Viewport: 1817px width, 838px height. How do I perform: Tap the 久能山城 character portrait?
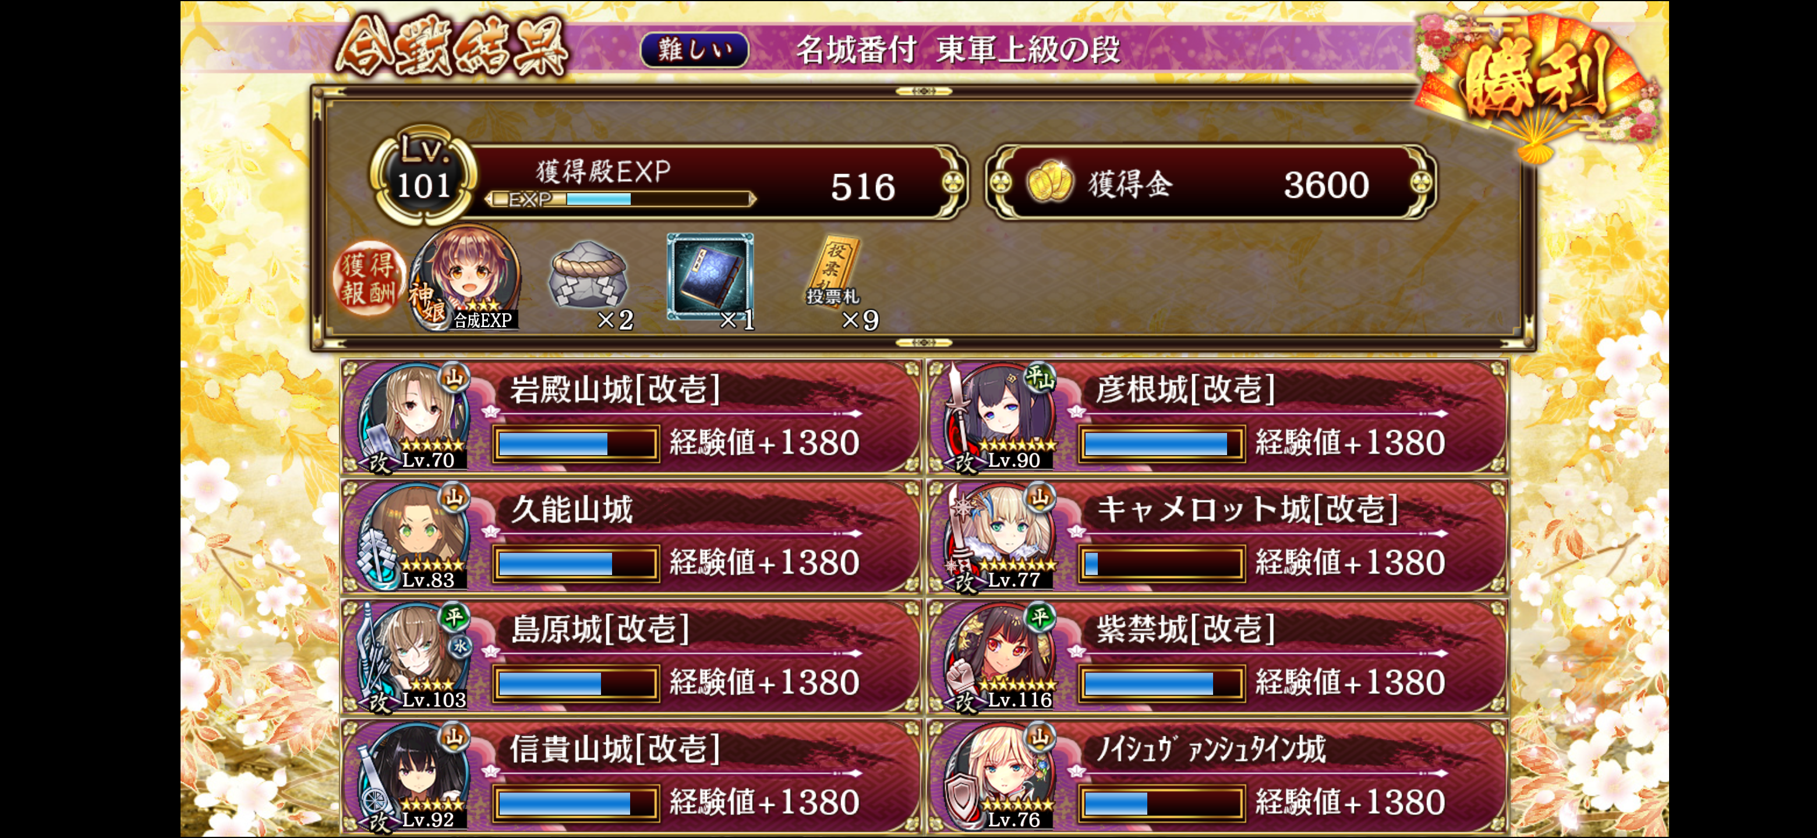[x=415, y=537]
